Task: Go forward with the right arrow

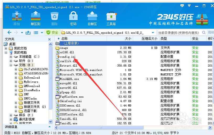Action: pyautogui.click(x=16, y=32)
